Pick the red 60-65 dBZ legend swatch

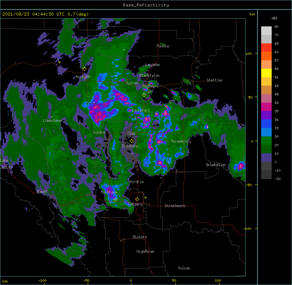pyautogui.click(x=266, y=48)
